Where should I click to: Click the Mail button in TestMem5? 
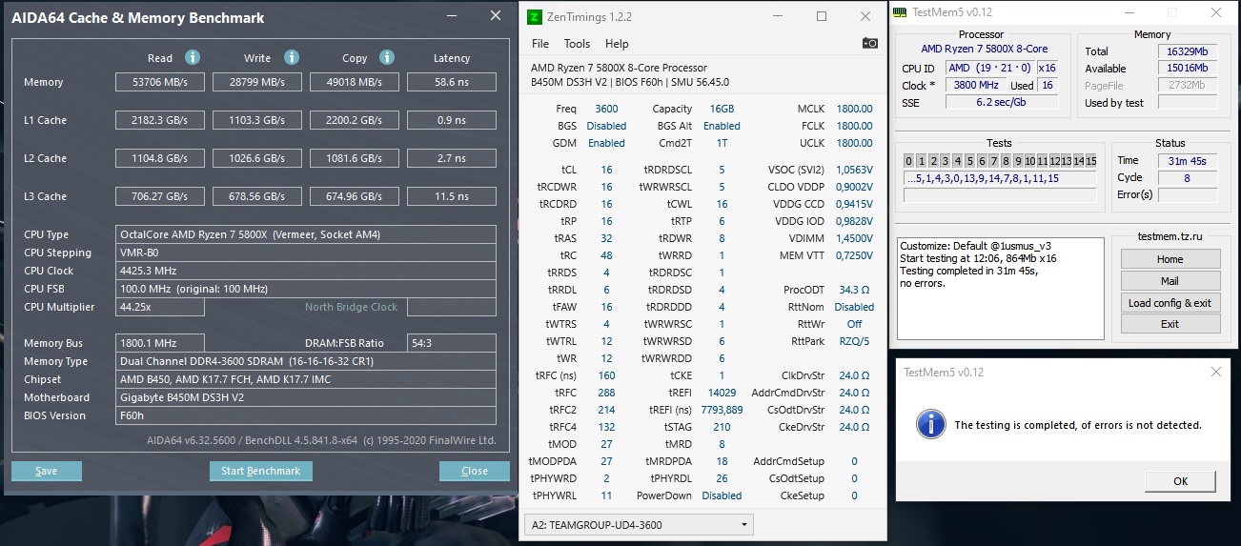coord(1170,281)
